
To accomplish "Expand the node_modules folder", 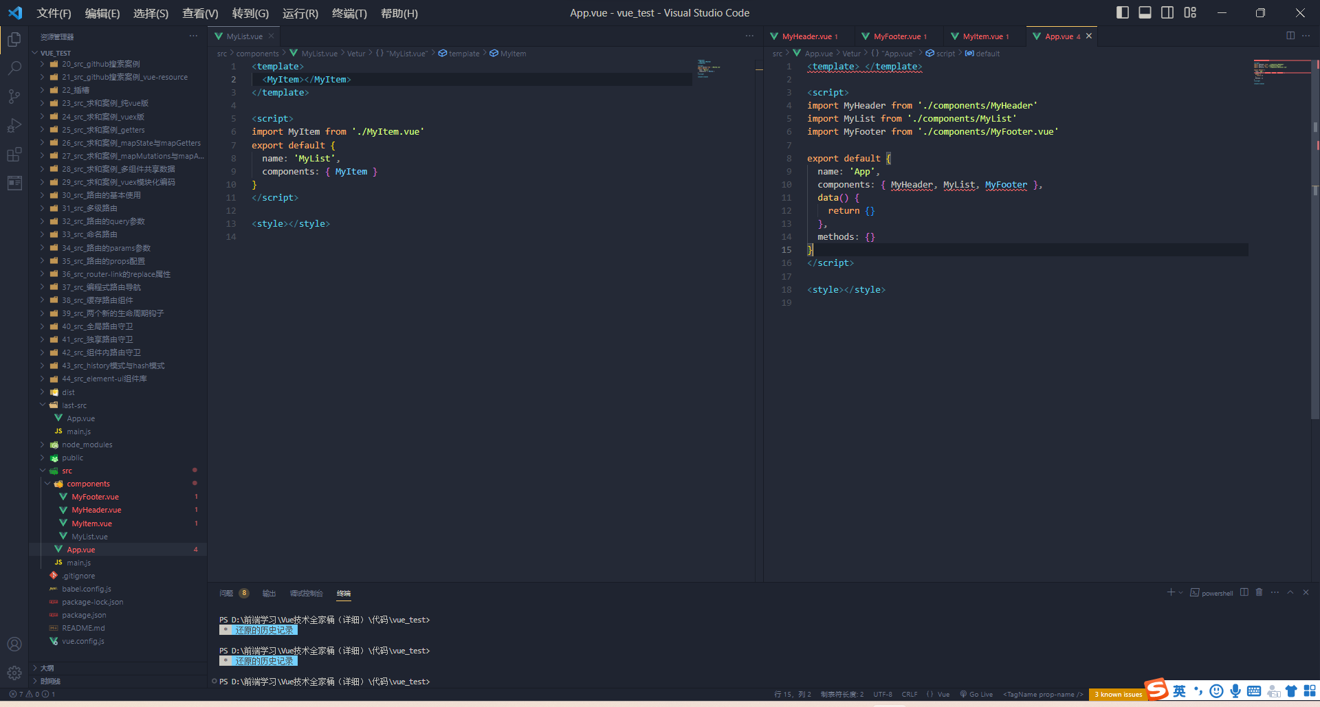I will pyautogui.click(x=43, y=445).
